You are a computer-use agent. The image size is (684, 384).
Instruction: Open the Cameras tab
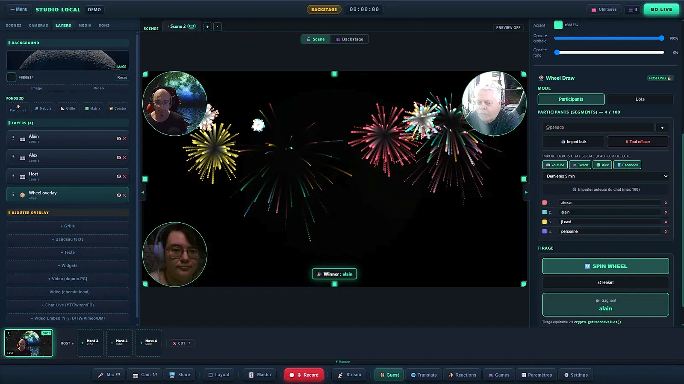38,26
